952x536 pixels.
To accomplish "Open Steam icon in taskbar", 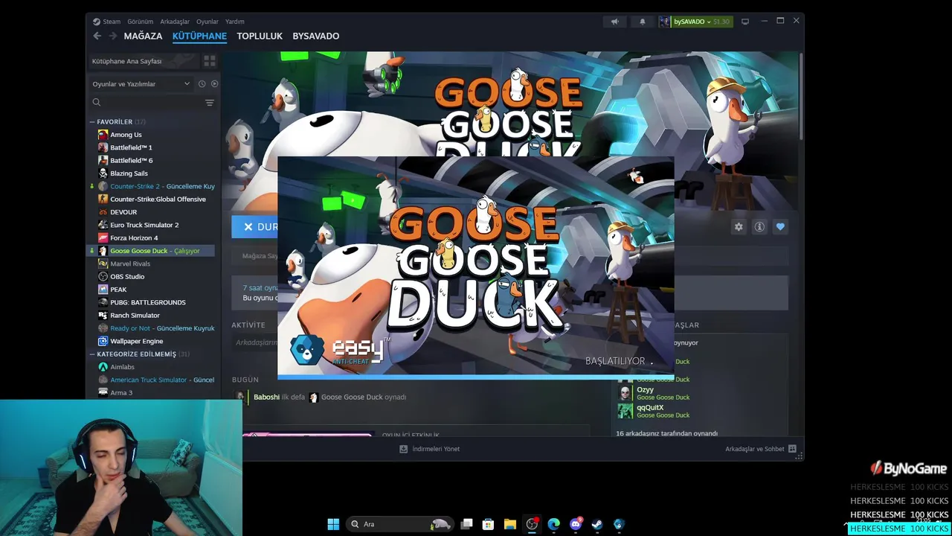I will [x=597, y=524].
